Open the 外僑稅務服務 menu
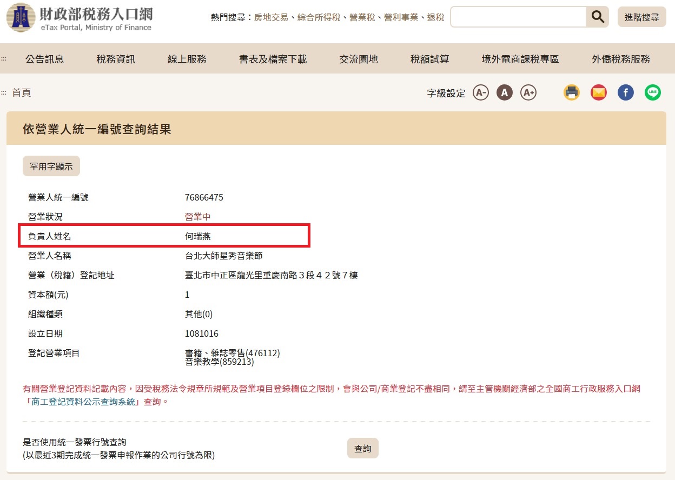 [x=621, y=59]
